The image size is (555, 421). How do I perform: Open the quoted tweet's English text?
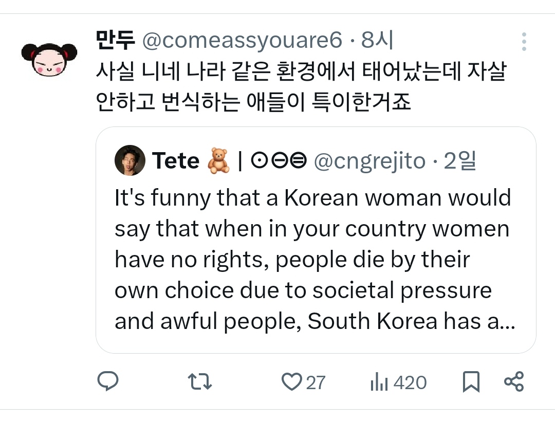point(313,260)
